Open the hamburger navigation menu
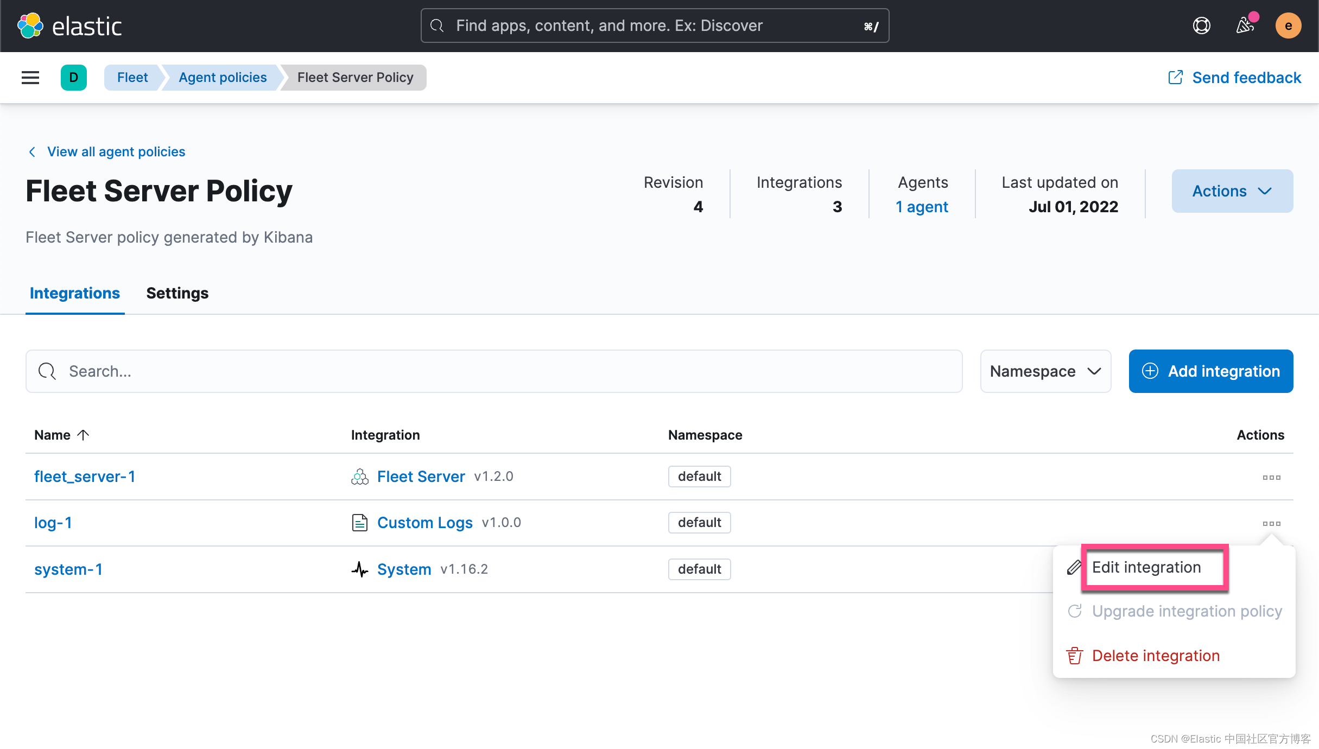 click(30, 78)
